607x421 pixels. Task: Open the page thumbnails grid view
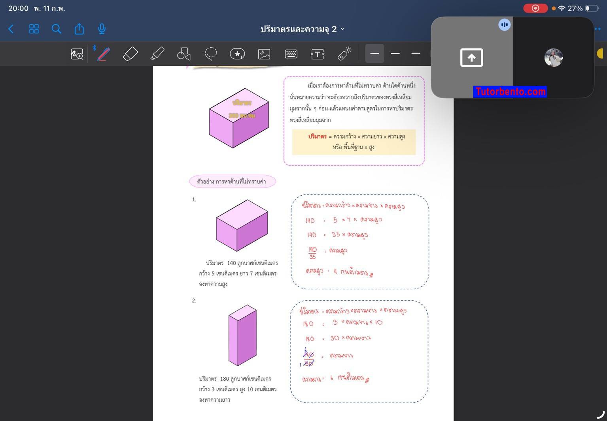click(34, 29)
